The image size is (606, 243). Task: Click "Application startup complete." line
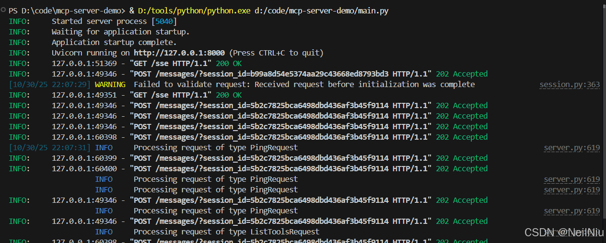114,42
